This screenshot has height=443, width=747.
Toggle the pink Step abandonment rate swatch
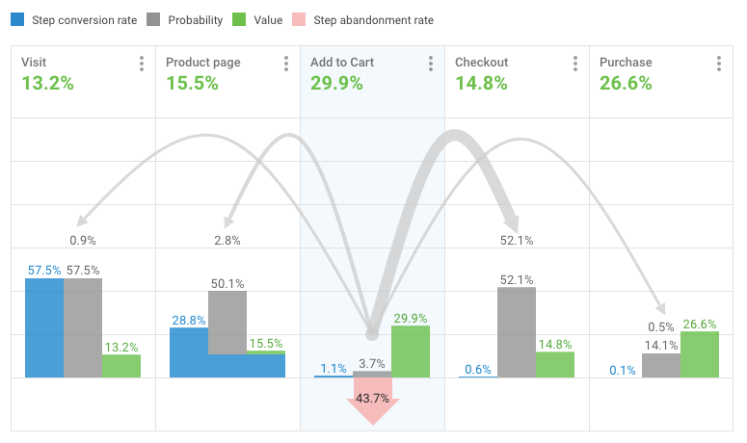[299, 19]
